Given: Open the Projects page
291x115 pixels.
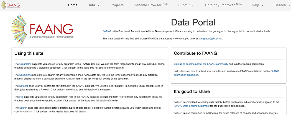Looking at the screenshot, I should pos(117,5).
